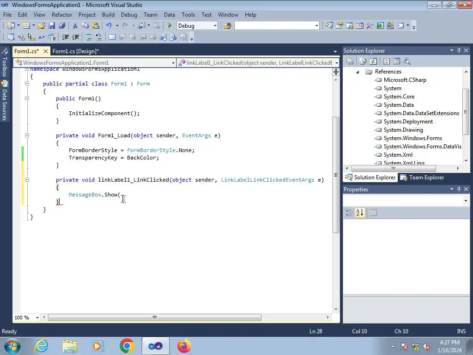Click the Decrease Line Indent icon
The height and width of the screenshot is (355, 473).
click(65, 37)
